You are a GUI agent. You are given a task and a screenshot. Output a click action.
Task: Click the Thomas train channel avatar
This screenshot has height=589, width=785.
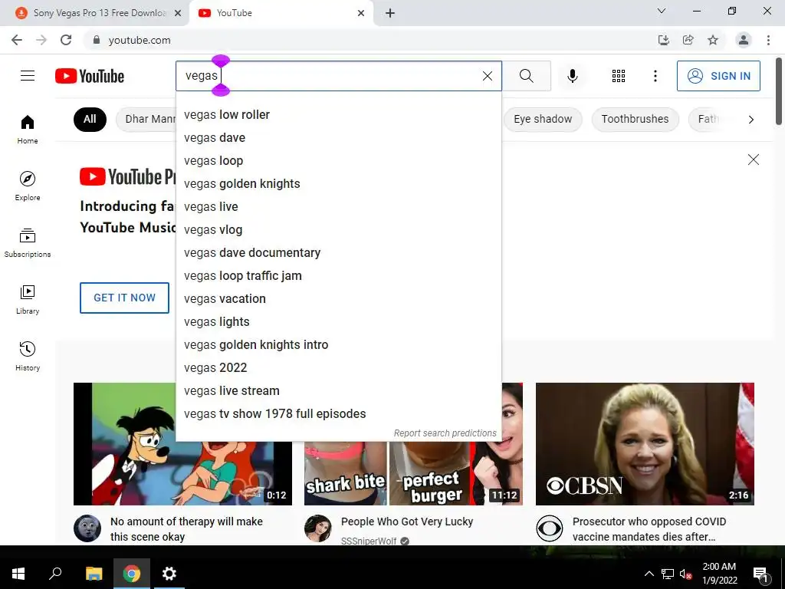[x=87, y=528]
